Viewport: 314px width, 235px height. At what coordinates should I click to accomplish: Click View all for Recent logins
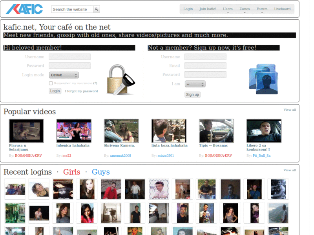(290, 170)
